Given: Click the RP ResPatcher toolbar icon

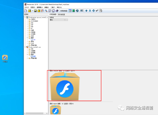Looking at the screenshot, I should point(50,11).
